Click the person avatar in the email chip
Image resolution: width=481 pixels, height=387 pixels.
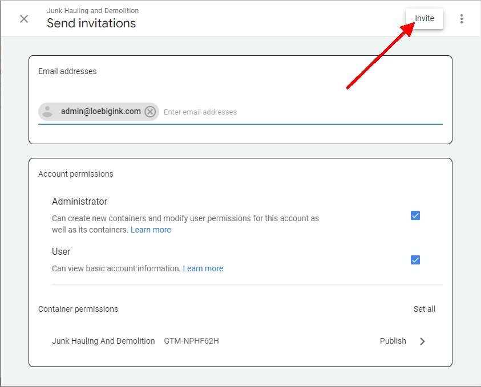[48, 112]
